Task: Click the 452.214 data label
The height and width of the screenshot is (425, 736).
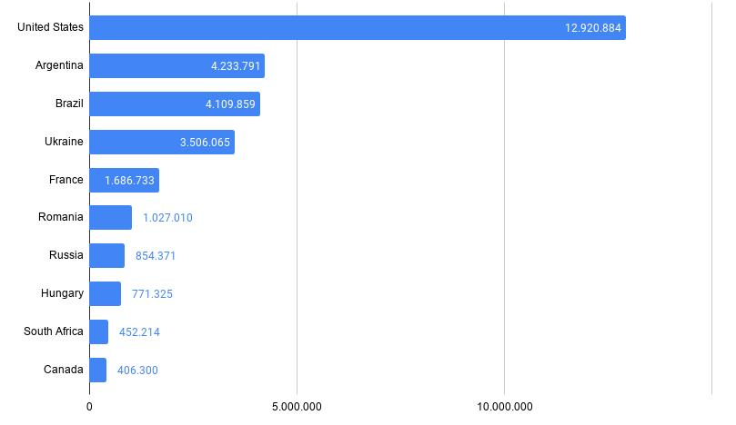Action: tap(139, 332)
